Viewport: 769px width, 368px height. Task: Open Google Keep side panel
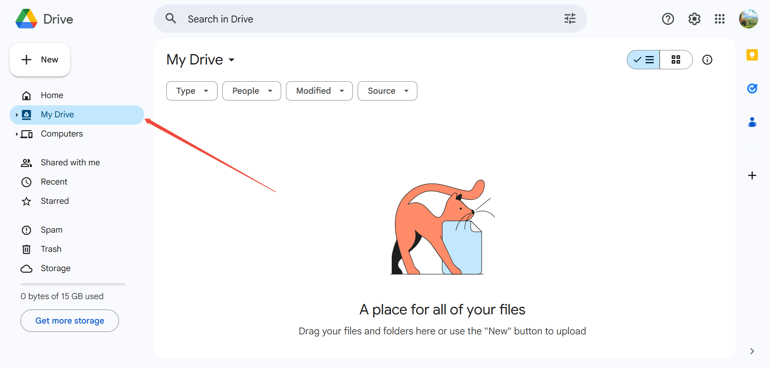tap(752, 55)
